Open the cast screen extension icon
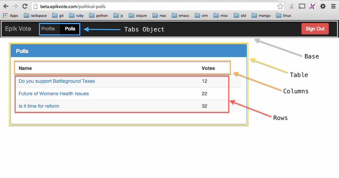339x178 pixels. pyautogui.click(x=302, y=6)
